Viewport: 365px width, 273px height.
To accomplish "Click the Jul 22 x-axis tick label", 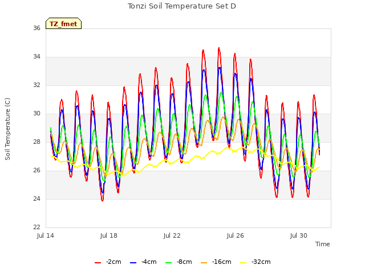I will tap(172, 235).
